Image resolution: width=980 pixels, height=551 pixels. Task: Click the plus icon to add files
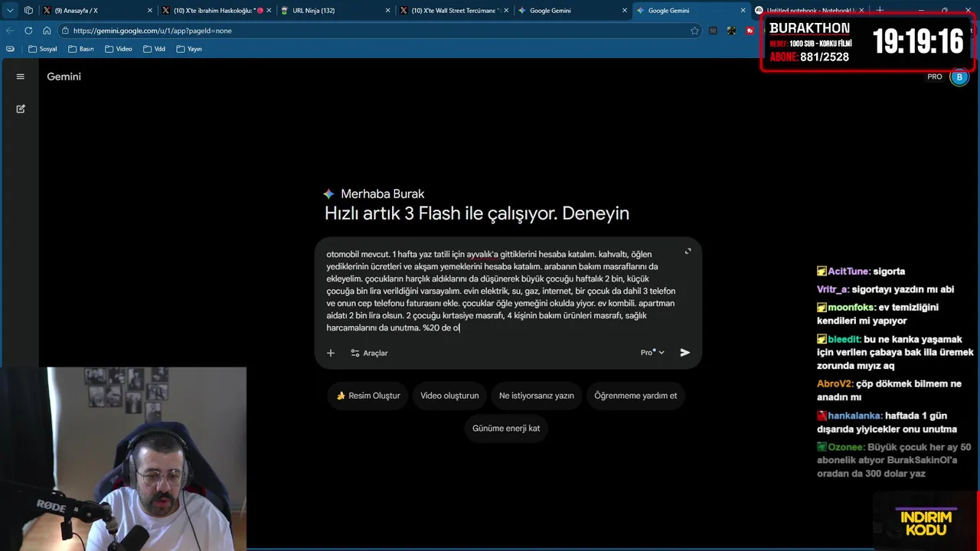(x=331, y=353)
